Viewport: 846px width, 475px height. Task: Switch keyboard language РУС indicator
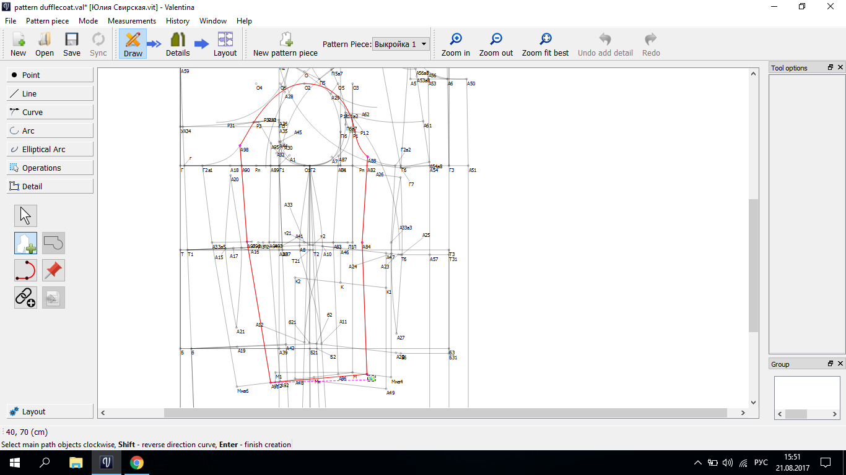click(761, 463)
